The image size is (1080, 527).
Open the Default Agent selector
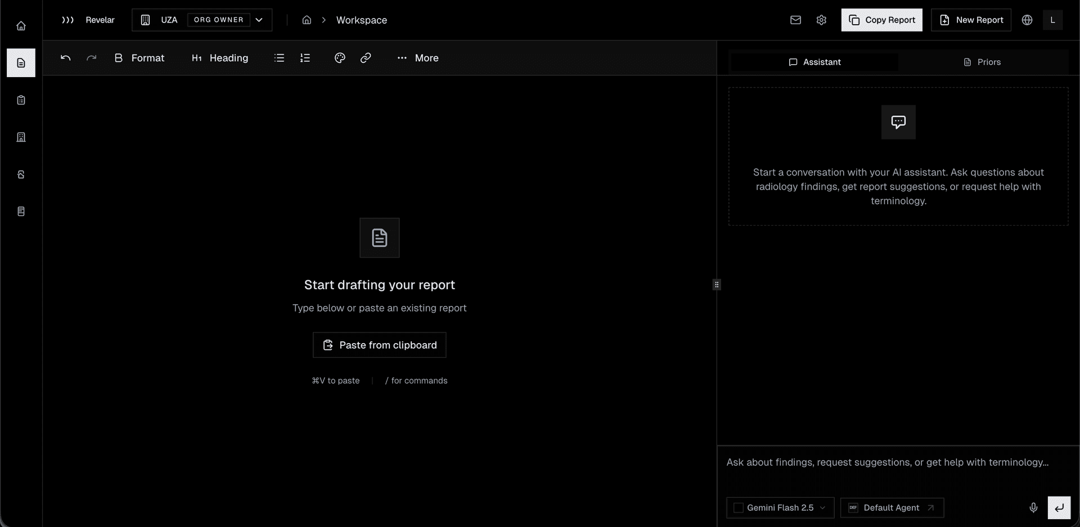point(892,508)
